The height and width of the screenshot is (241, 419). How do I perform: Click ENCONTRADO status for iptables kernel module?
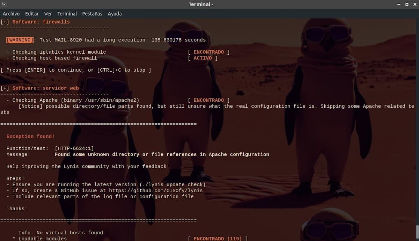(x=208, y=52)
